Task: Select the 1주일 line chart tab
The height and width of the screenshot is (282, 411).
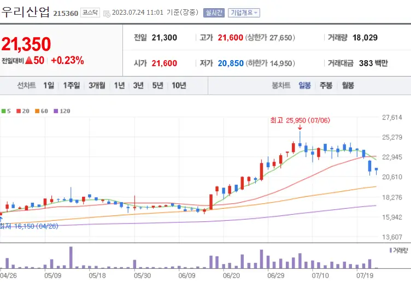Action: click(72, 85)
